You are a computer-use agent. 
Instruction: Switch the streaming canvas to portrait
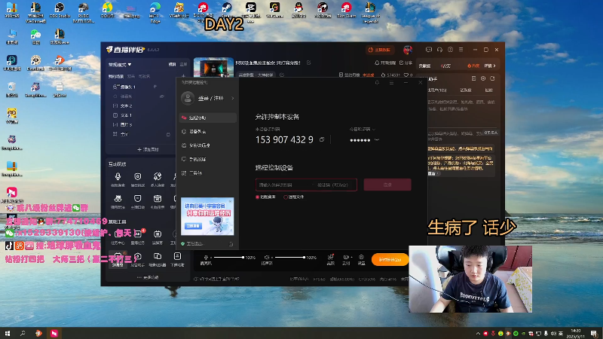(x=183, y=65)
